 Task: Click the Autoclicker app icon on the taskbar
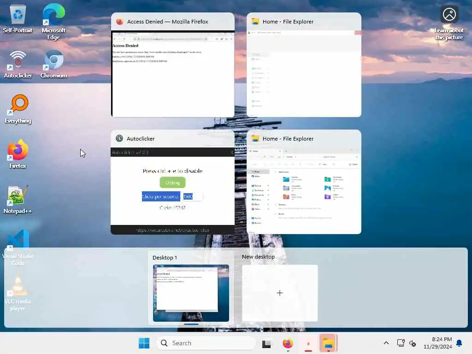point(308,343)
